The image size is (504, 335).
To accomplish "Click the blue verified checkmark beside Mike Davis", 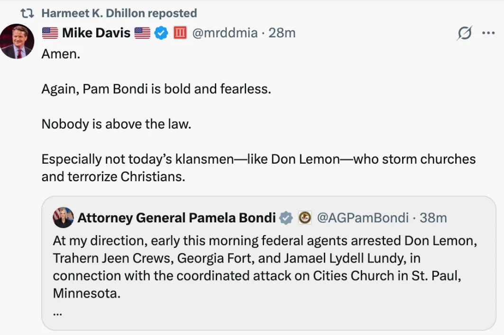I will (162, 33).
